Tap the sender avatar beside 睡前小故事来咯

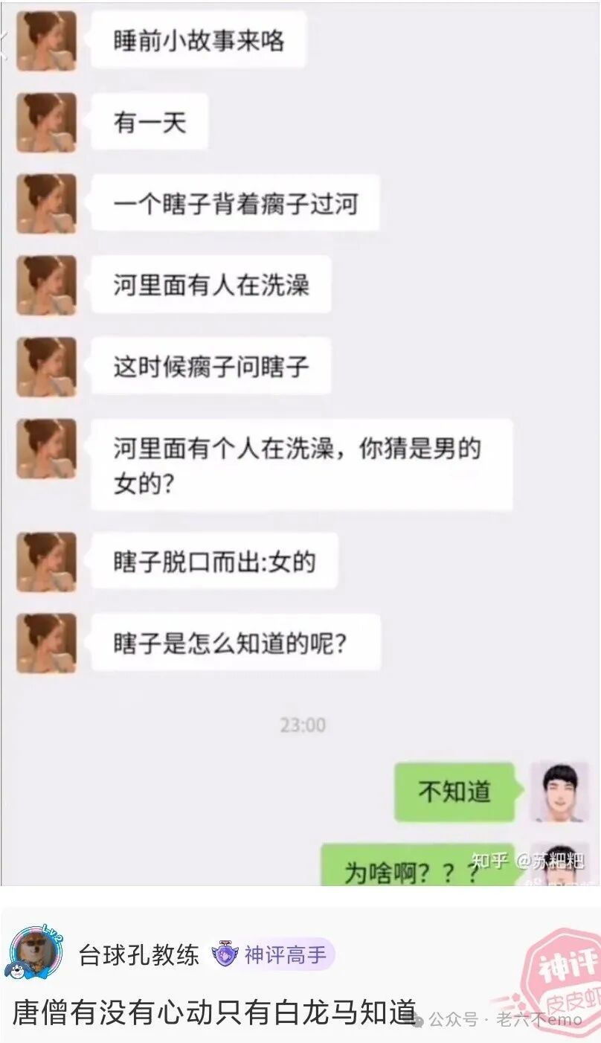46,41
